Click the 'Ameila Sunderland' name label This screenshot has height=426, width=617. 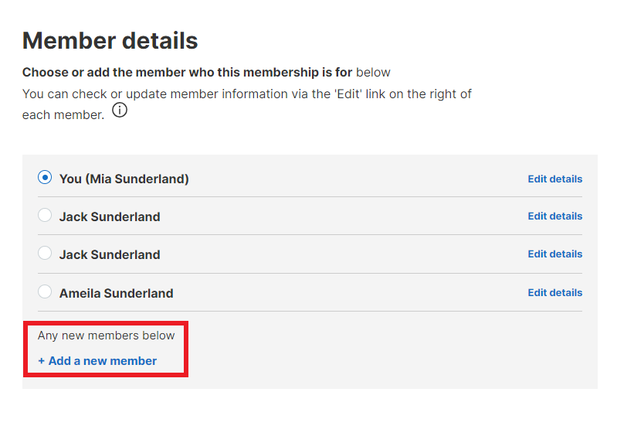tap(116, 293)
